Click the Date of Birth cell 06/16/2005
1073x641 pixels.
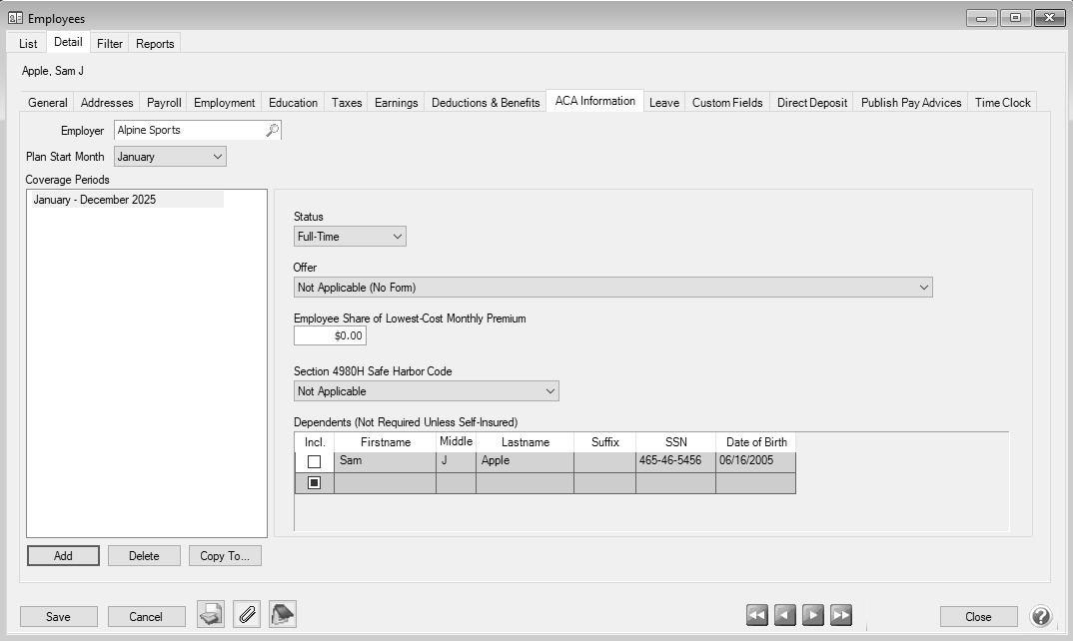[x=755, y=461]
